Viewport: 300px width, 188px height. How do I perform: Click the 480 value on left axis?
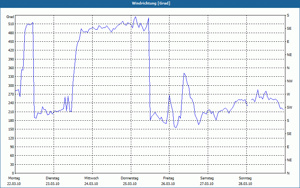11,33
